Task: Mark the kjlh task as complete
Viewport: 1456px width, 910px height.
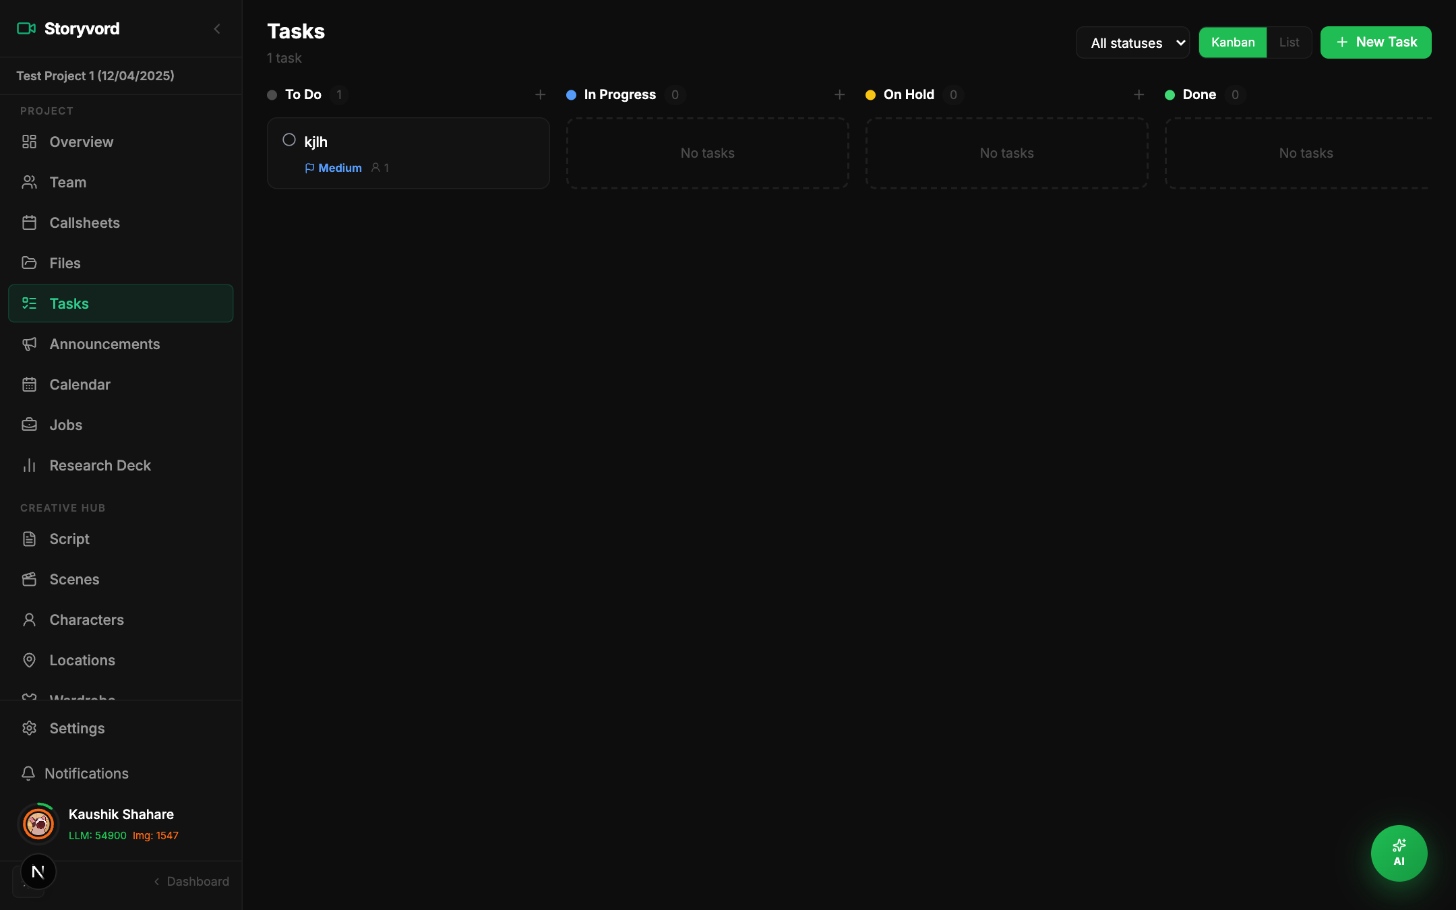Action: [289, 140]
